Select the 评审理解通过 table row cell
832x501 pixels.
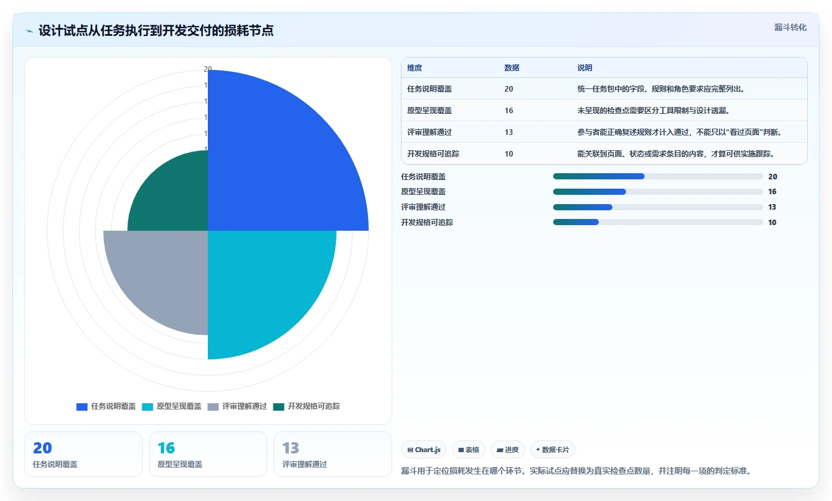429,132
